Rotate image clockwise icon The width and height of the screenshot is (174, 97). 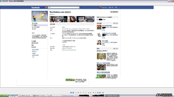(88, 93)
